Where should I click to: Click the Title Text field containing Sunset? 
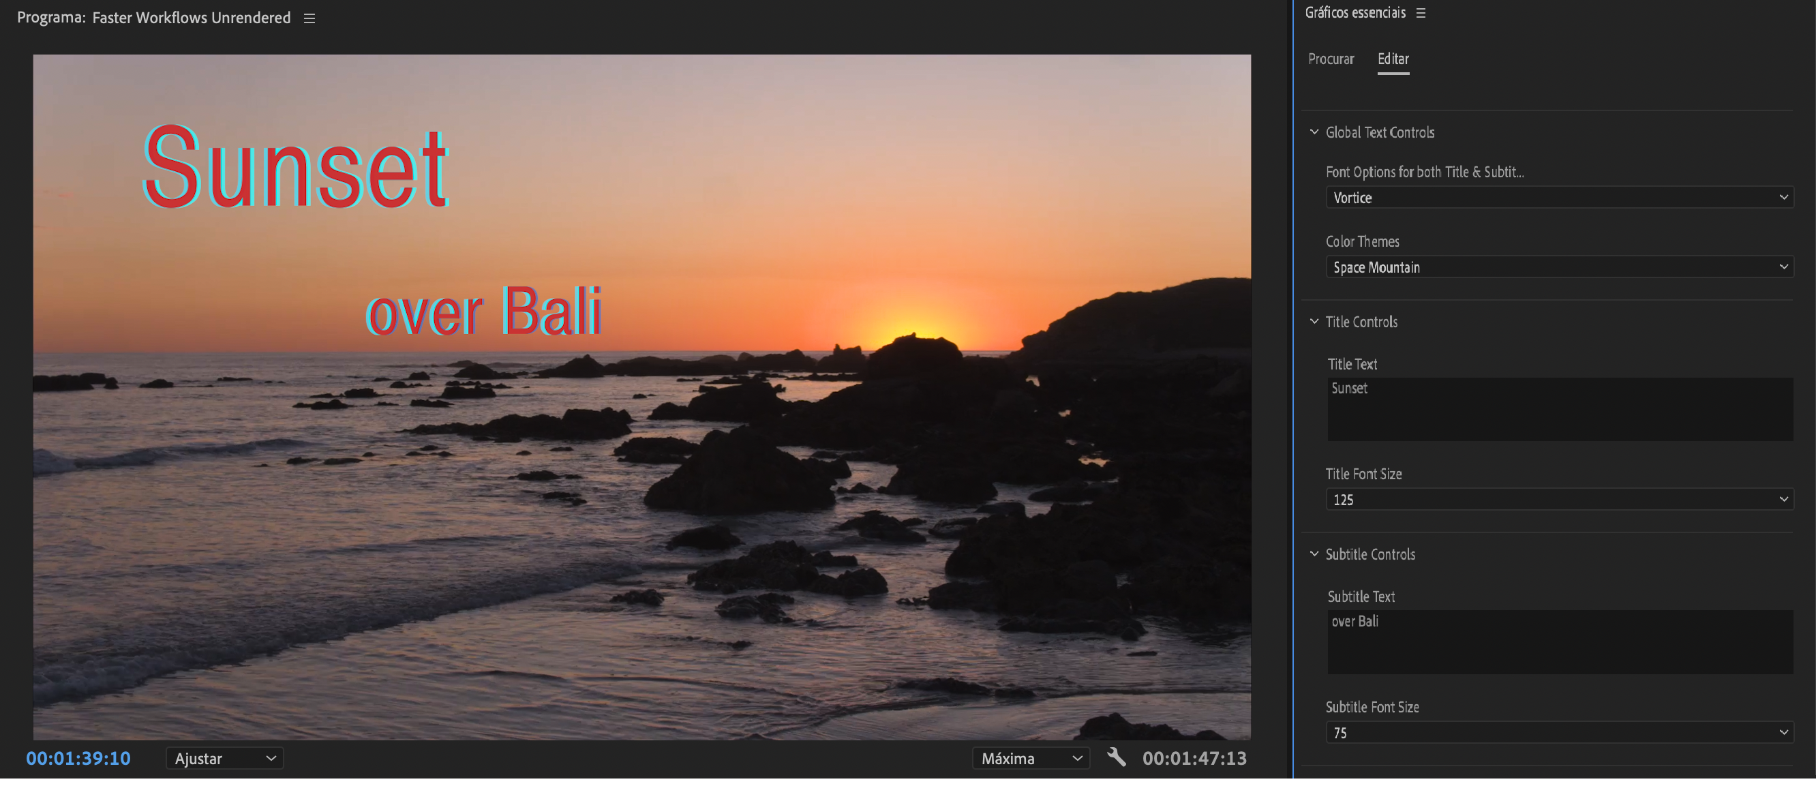[x=1559, y=410]
